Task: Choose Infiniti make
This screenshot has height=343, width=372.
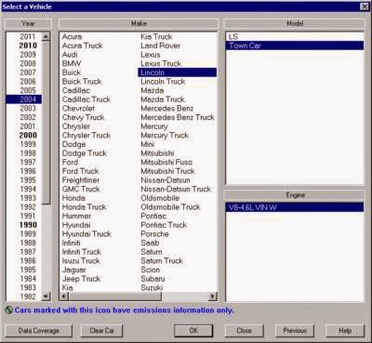Action: tap(71, 243)
